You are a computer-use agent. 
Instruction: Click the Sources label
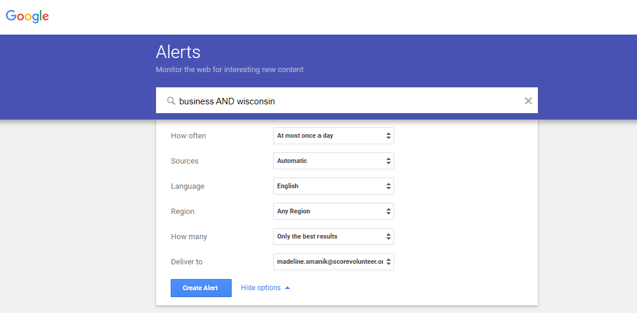click(x=185, y=161)
